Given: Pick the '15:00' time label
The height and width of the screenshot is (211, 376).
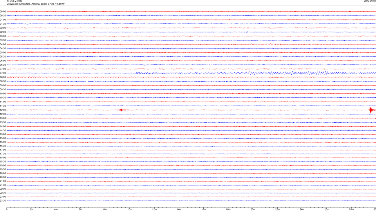Looking at the screenshot, I should click(x=3, y=134).
